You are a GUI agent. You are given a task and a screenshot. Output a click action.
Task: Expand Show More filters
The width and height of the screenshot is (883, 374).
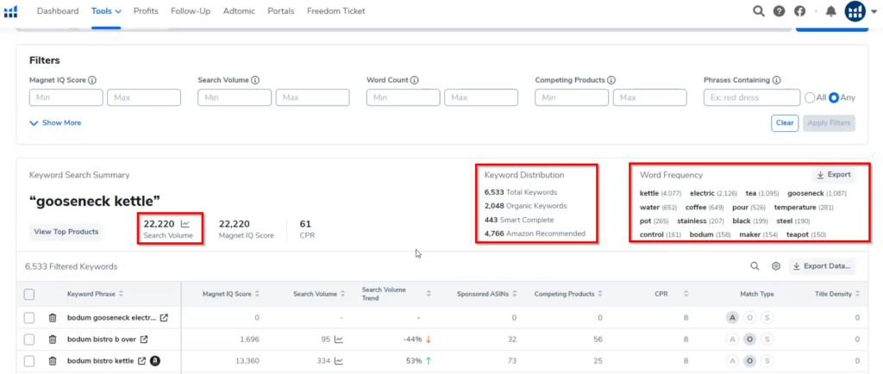[x=55, y=122]
